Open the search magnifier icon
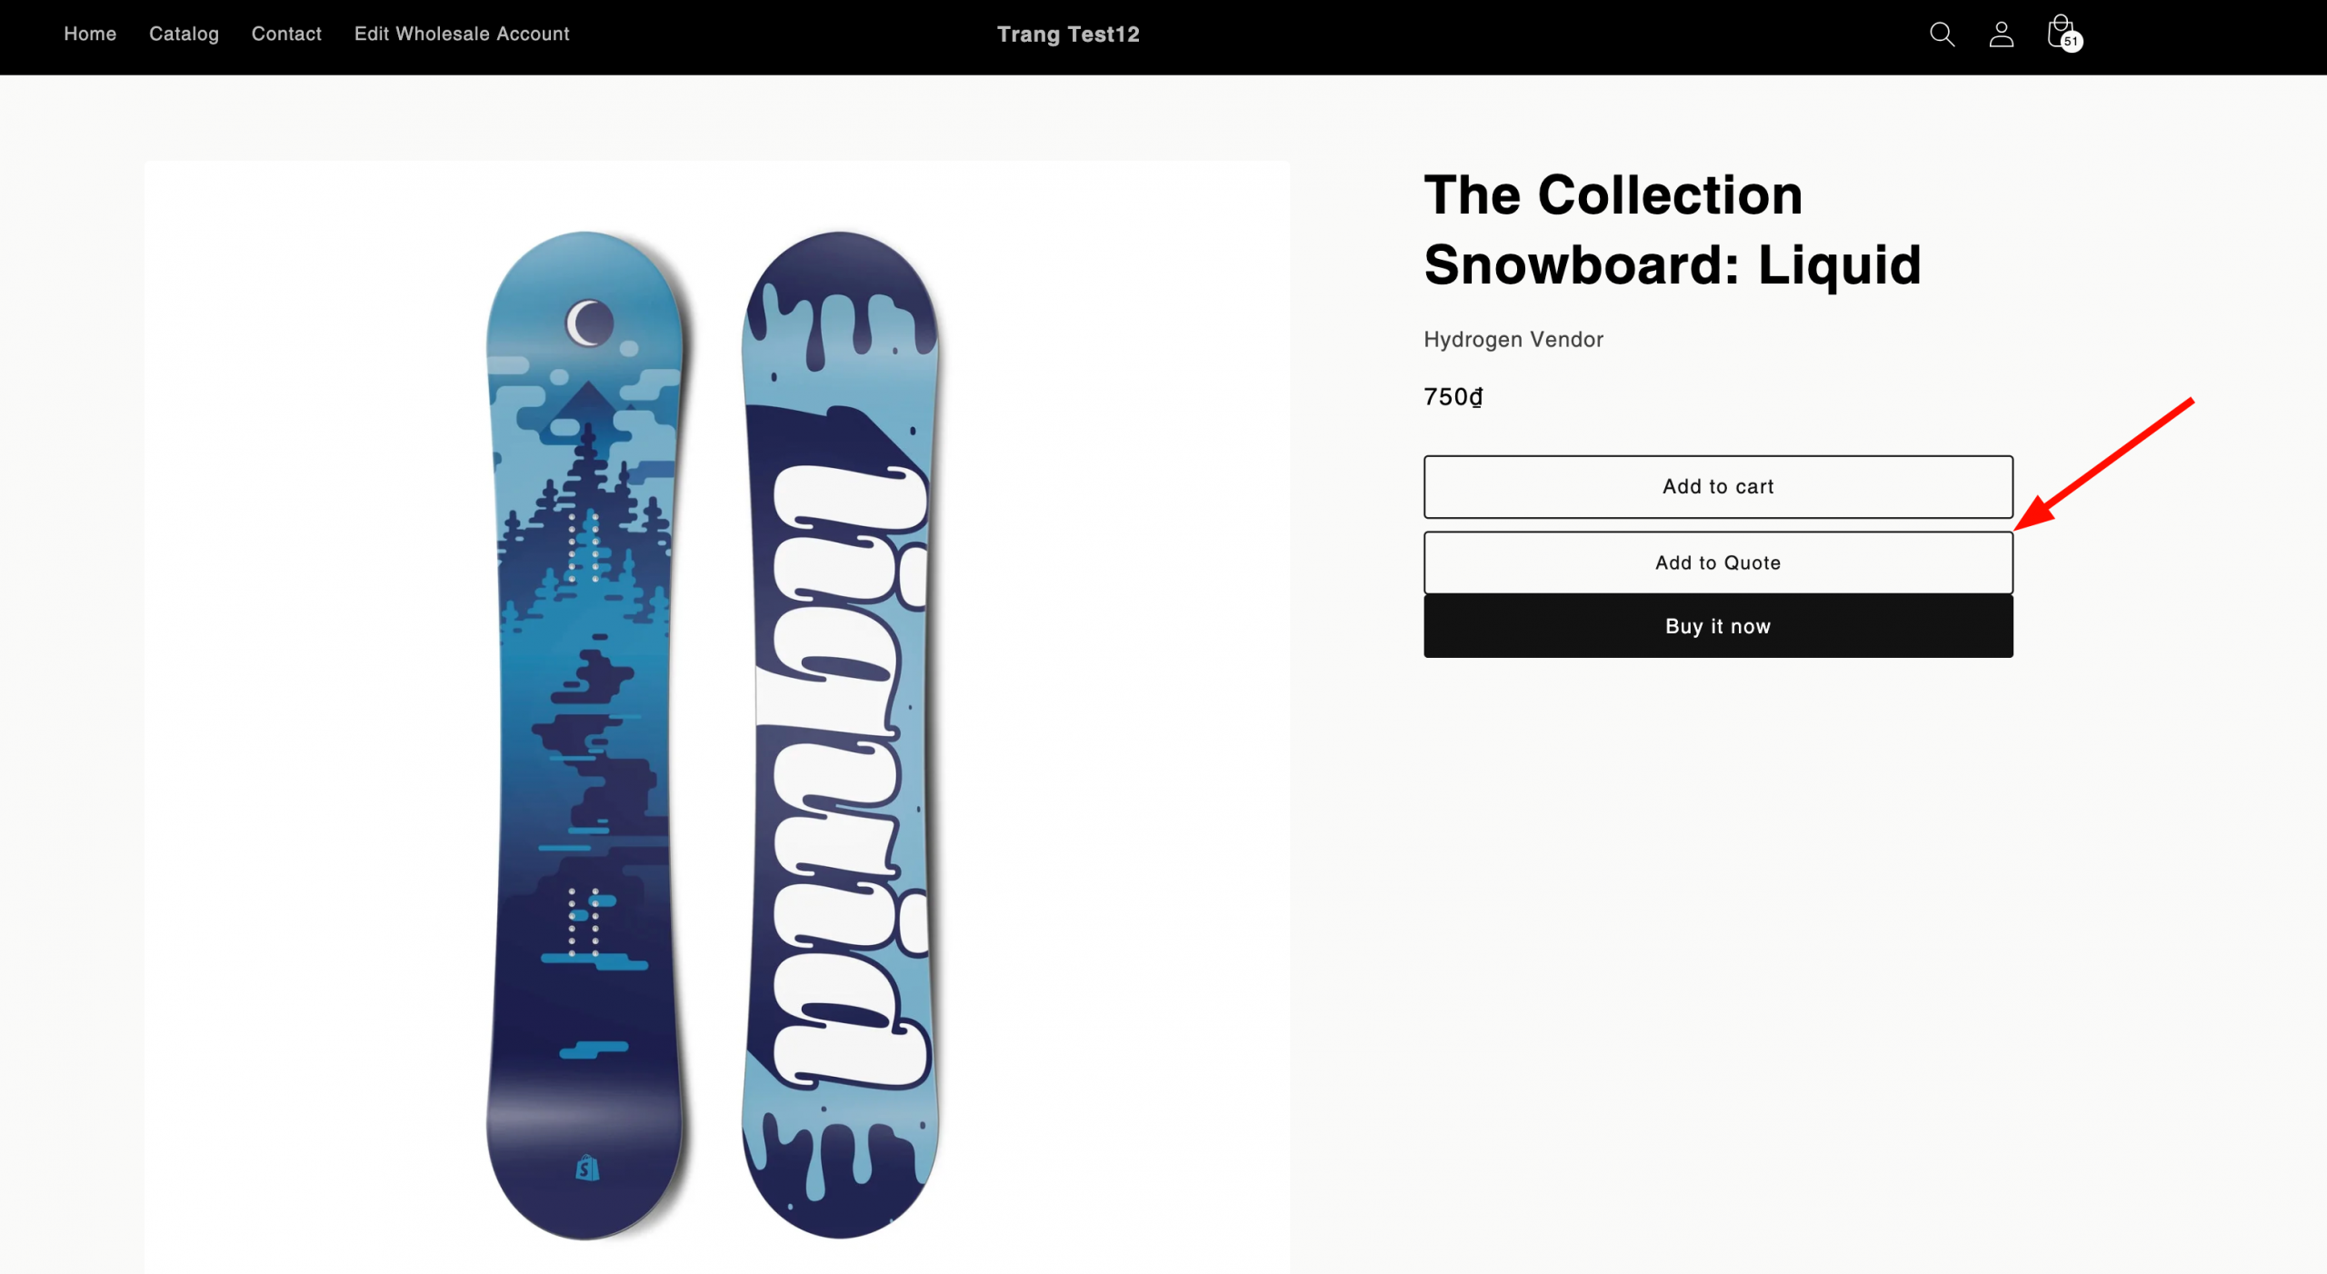This screenshot has width=2327, height=1274. (1942, 35)
